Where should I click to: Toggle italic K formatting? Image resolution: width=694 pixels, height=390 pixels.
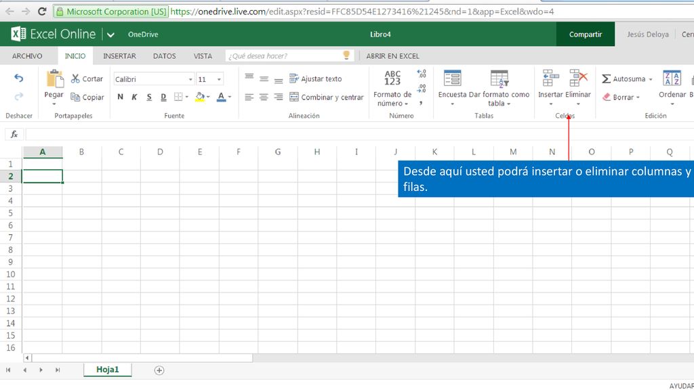coord(135,96)
